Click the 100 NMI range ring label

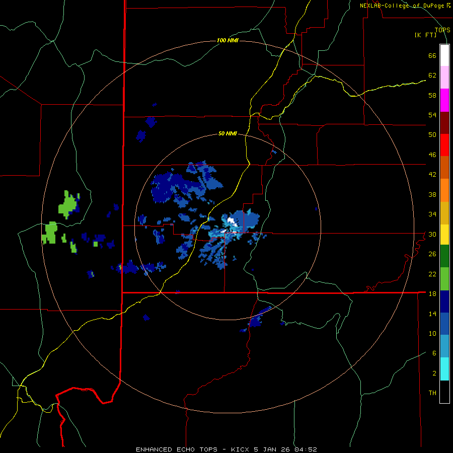point(228,40)
